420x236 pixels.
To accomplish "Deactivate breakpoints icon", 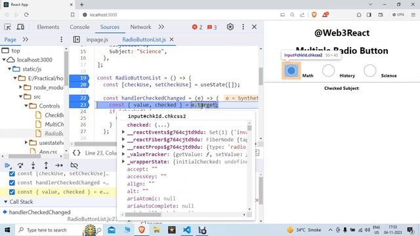I will (x=74, y=165).
